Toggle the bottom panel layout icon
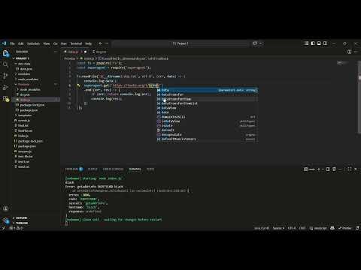The image size is (361, 270). 319,43
